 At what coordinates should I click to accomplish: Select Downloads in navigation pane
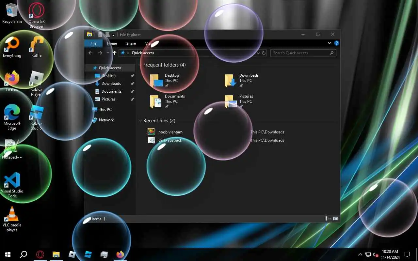pyautogui.click(x=111, y=84)
